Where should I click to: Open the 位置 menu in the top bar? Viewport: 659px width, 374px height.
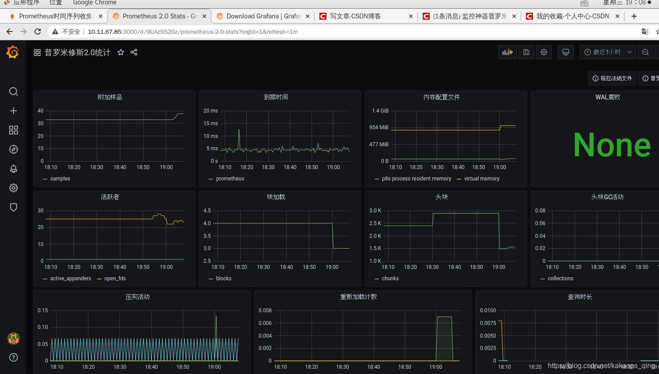click(56, 3)
